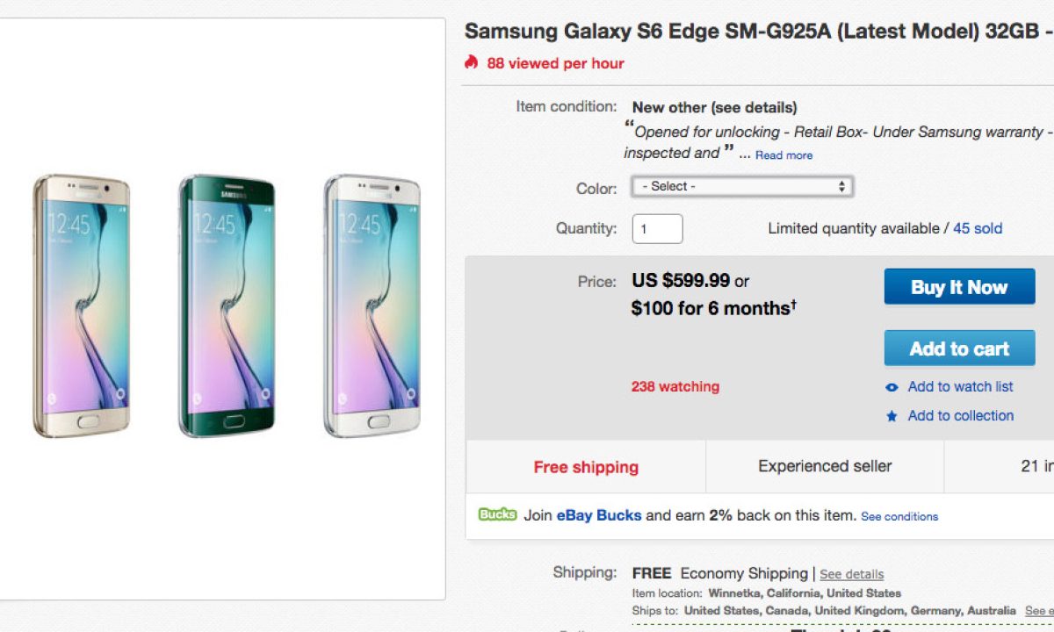Select the gold Galaxy S6 Edge image
Image resolution: width=1054 pixels, height=632 pixels.
click(82, 305)
